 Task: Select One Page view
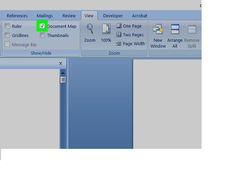click(129, 26)
